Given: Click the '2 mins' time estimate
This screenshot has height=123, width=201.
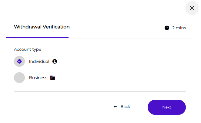Looking at the screenshot, I should 179,28.
